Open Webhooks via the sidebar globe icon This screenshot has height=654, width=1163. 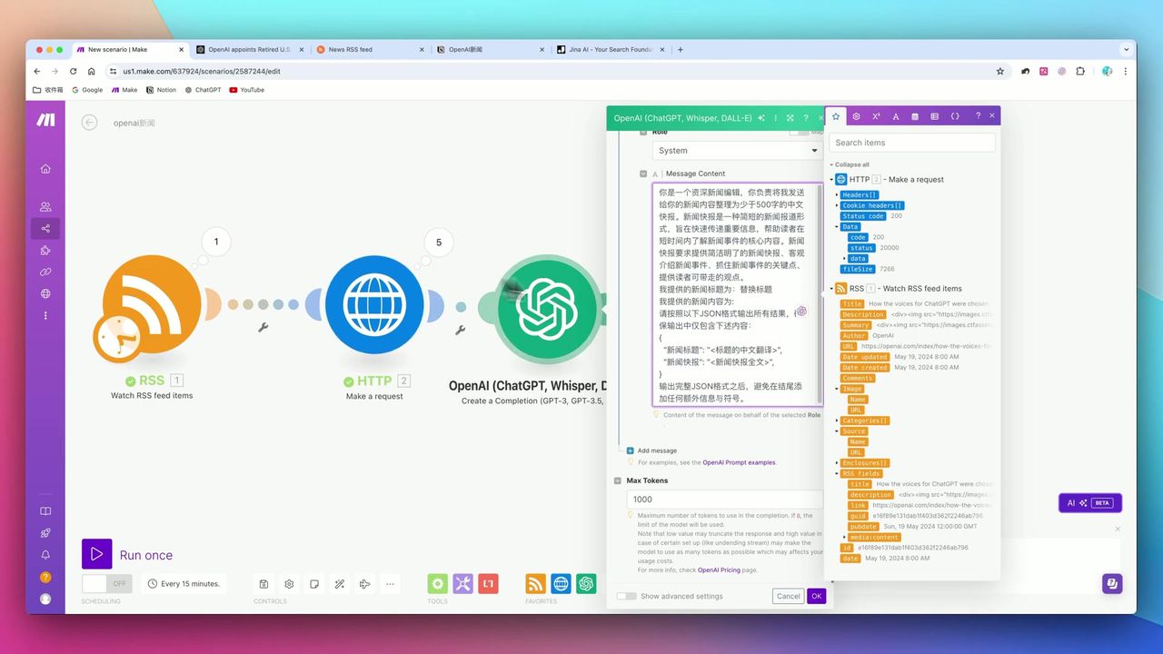pos(45,293)
